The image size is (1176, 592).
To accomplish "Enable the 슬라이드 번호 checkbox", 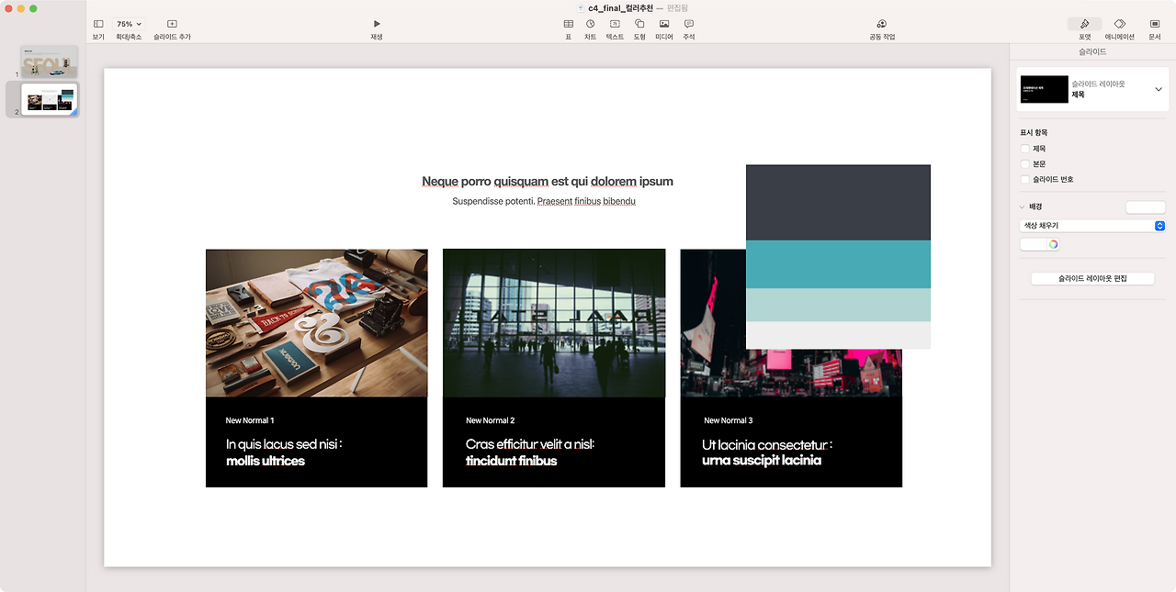I will pos(1025,180).
